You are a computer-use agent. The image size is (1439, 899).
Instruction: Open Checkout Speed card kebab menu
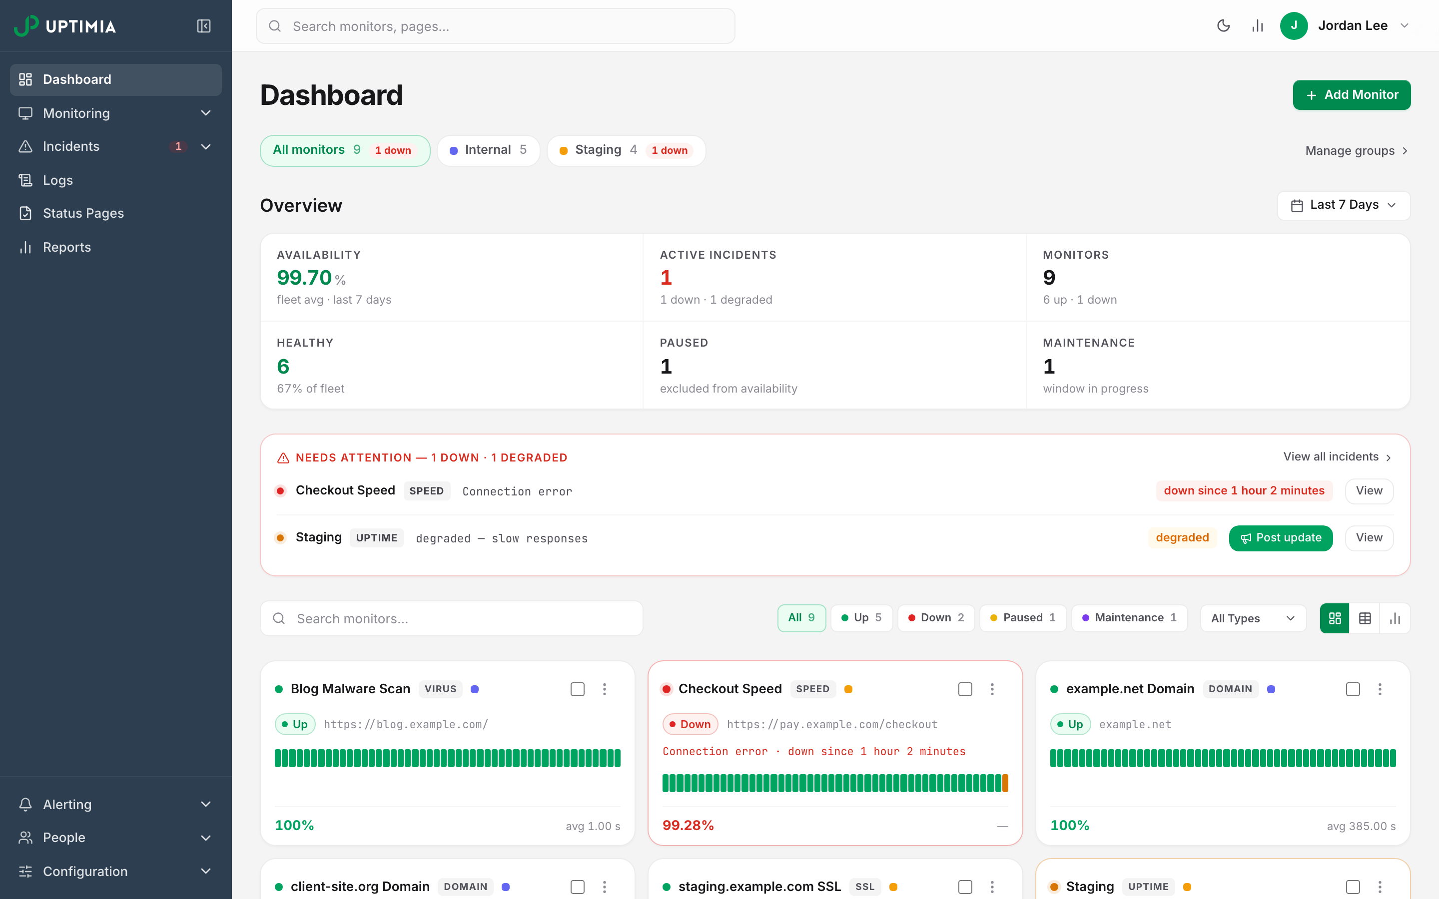[x=992, y=689]
